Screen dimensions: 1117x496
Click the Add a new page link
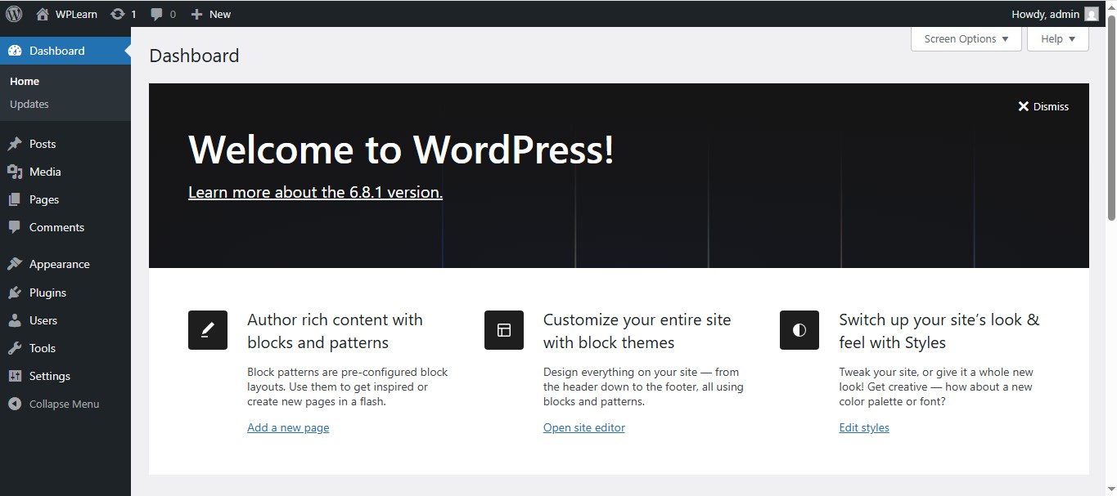point(288,427)
